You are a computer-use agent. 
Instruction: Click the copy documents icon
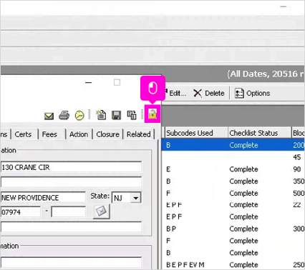132,115
